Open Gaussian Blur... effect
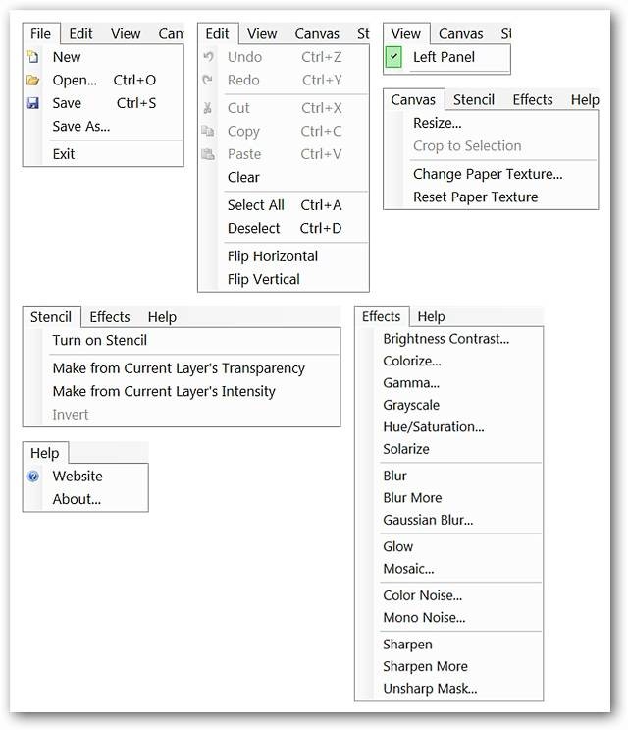The height and width of the screenshot is (730, 628). 428,520
